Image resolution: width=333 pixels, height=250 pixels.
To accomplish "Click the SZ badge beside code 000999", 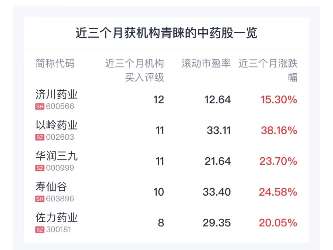I will coord(40,168).
